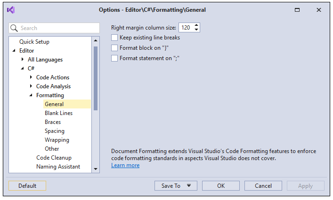
Task: Check Format statement on ";" option
Action: pos(114,58)
